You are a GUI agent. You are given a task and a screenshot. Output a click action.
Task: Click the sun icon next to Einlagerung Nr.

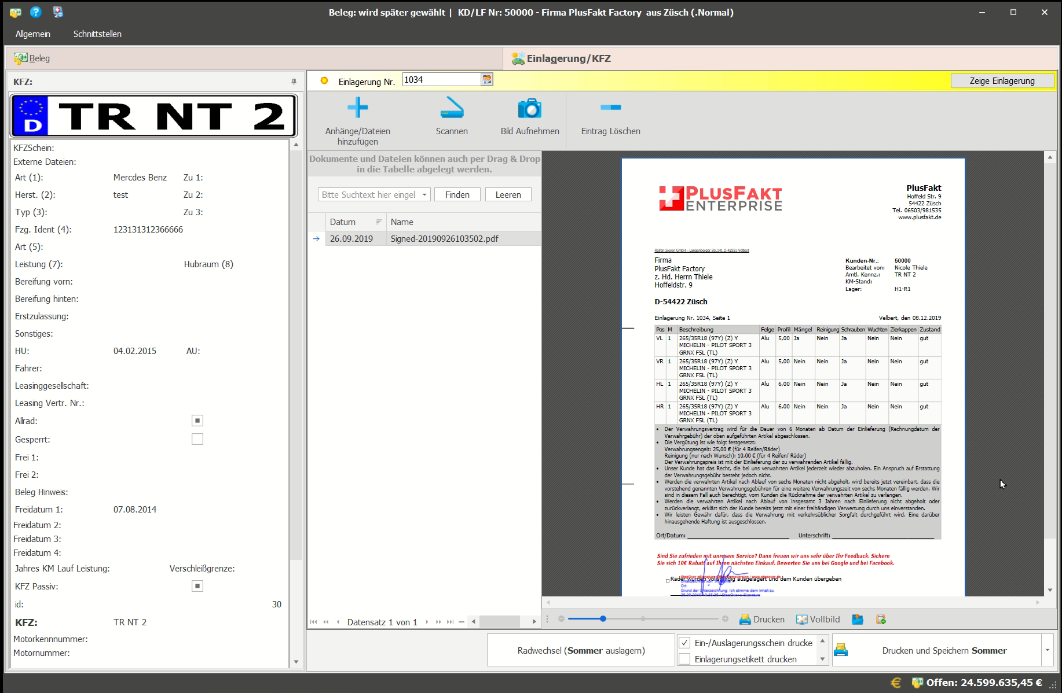[324, 80]
